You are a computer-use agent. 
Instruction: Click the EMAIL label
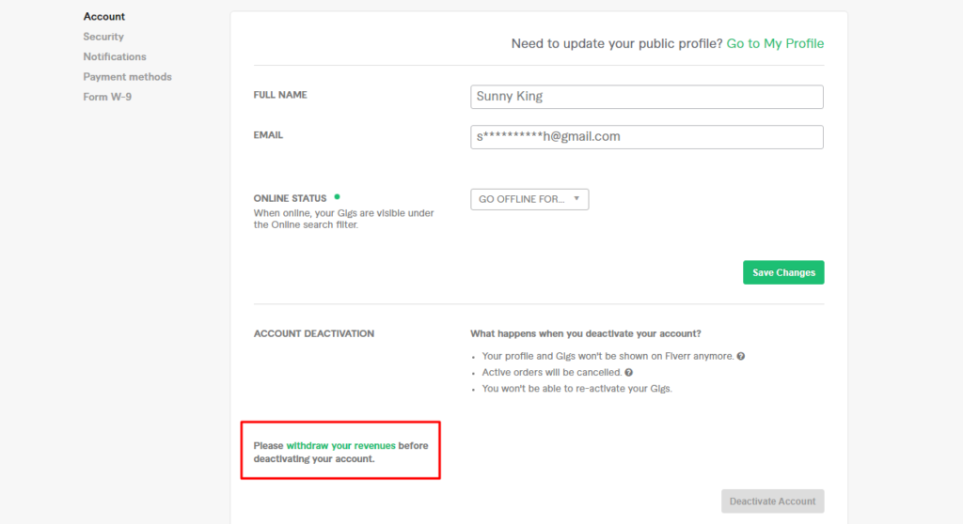click(268, 135)
